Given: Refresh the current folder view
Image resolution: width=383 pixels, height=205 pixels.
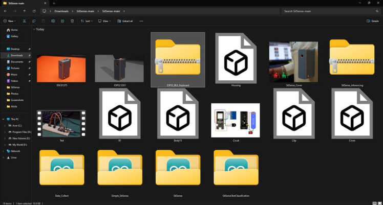Looking at the screenshot, I should pyautogui.click(x=34, y=11).
